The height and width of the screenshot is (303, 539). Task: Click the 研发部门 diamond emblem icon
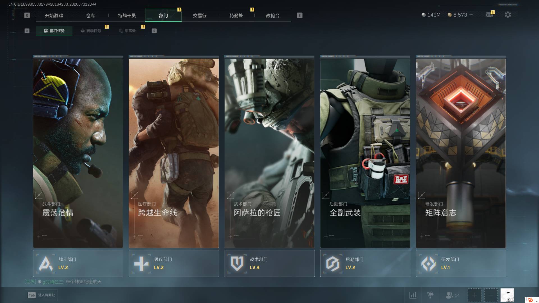coord(428,264)
